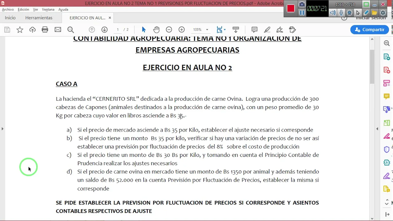Click the CASO A heading text
Screen dimensions: 393x221
pyautogui.click(x=67, y=84)
